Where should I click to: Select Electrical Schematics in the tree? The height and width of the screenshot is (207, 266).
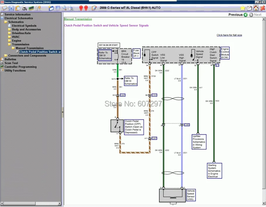tap(19, 18)
